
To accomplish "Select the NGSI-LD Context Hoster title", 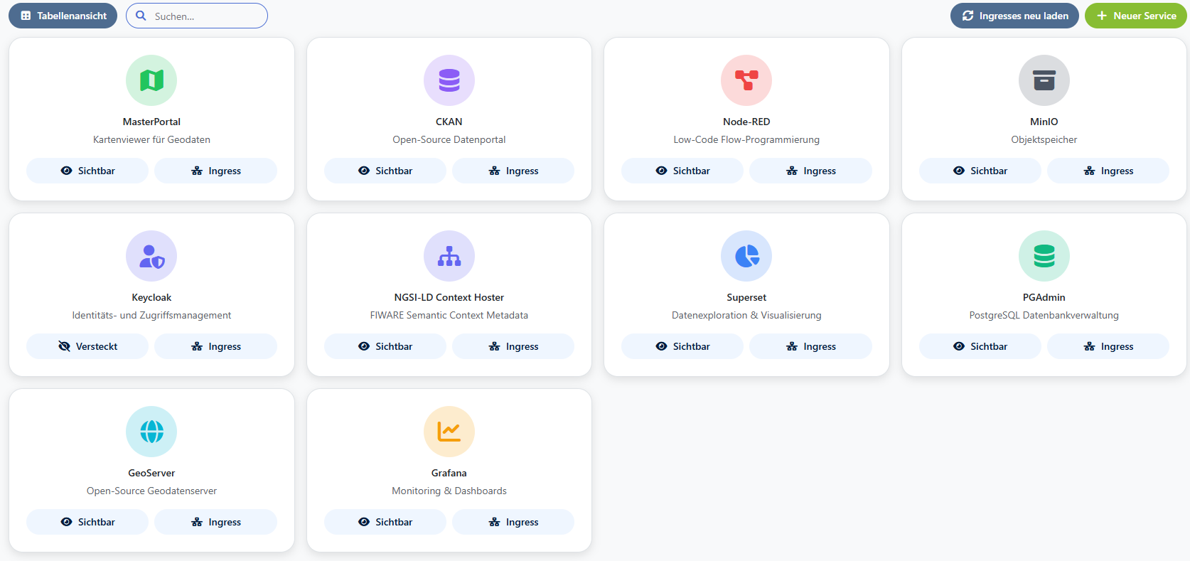I will 449,297.
